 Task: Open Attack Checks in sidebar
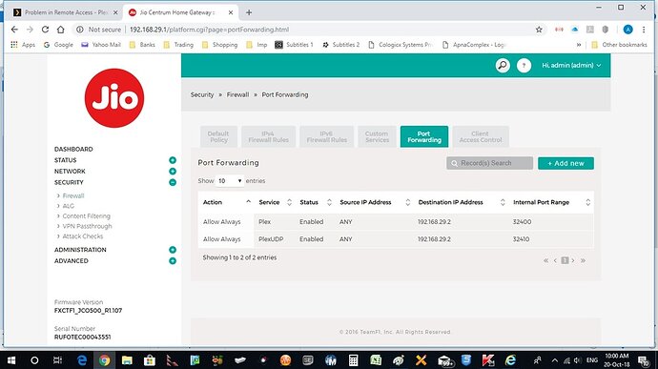click(x=82, y=236)
